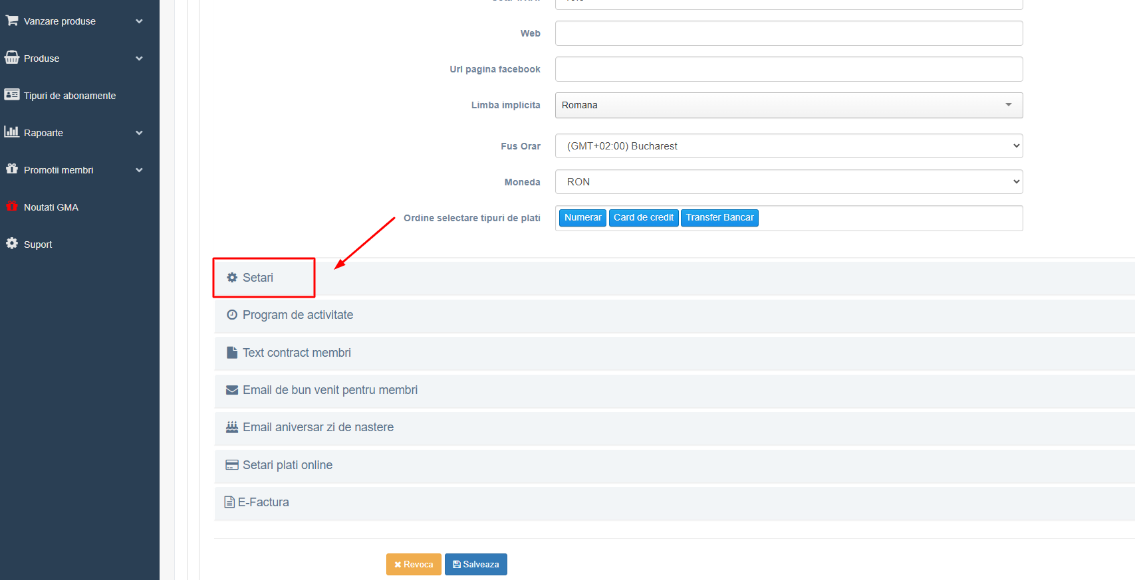Click the invoice icon next to E-Factura
Viewport: 1135px width, 580px height.
click(229, 502)
